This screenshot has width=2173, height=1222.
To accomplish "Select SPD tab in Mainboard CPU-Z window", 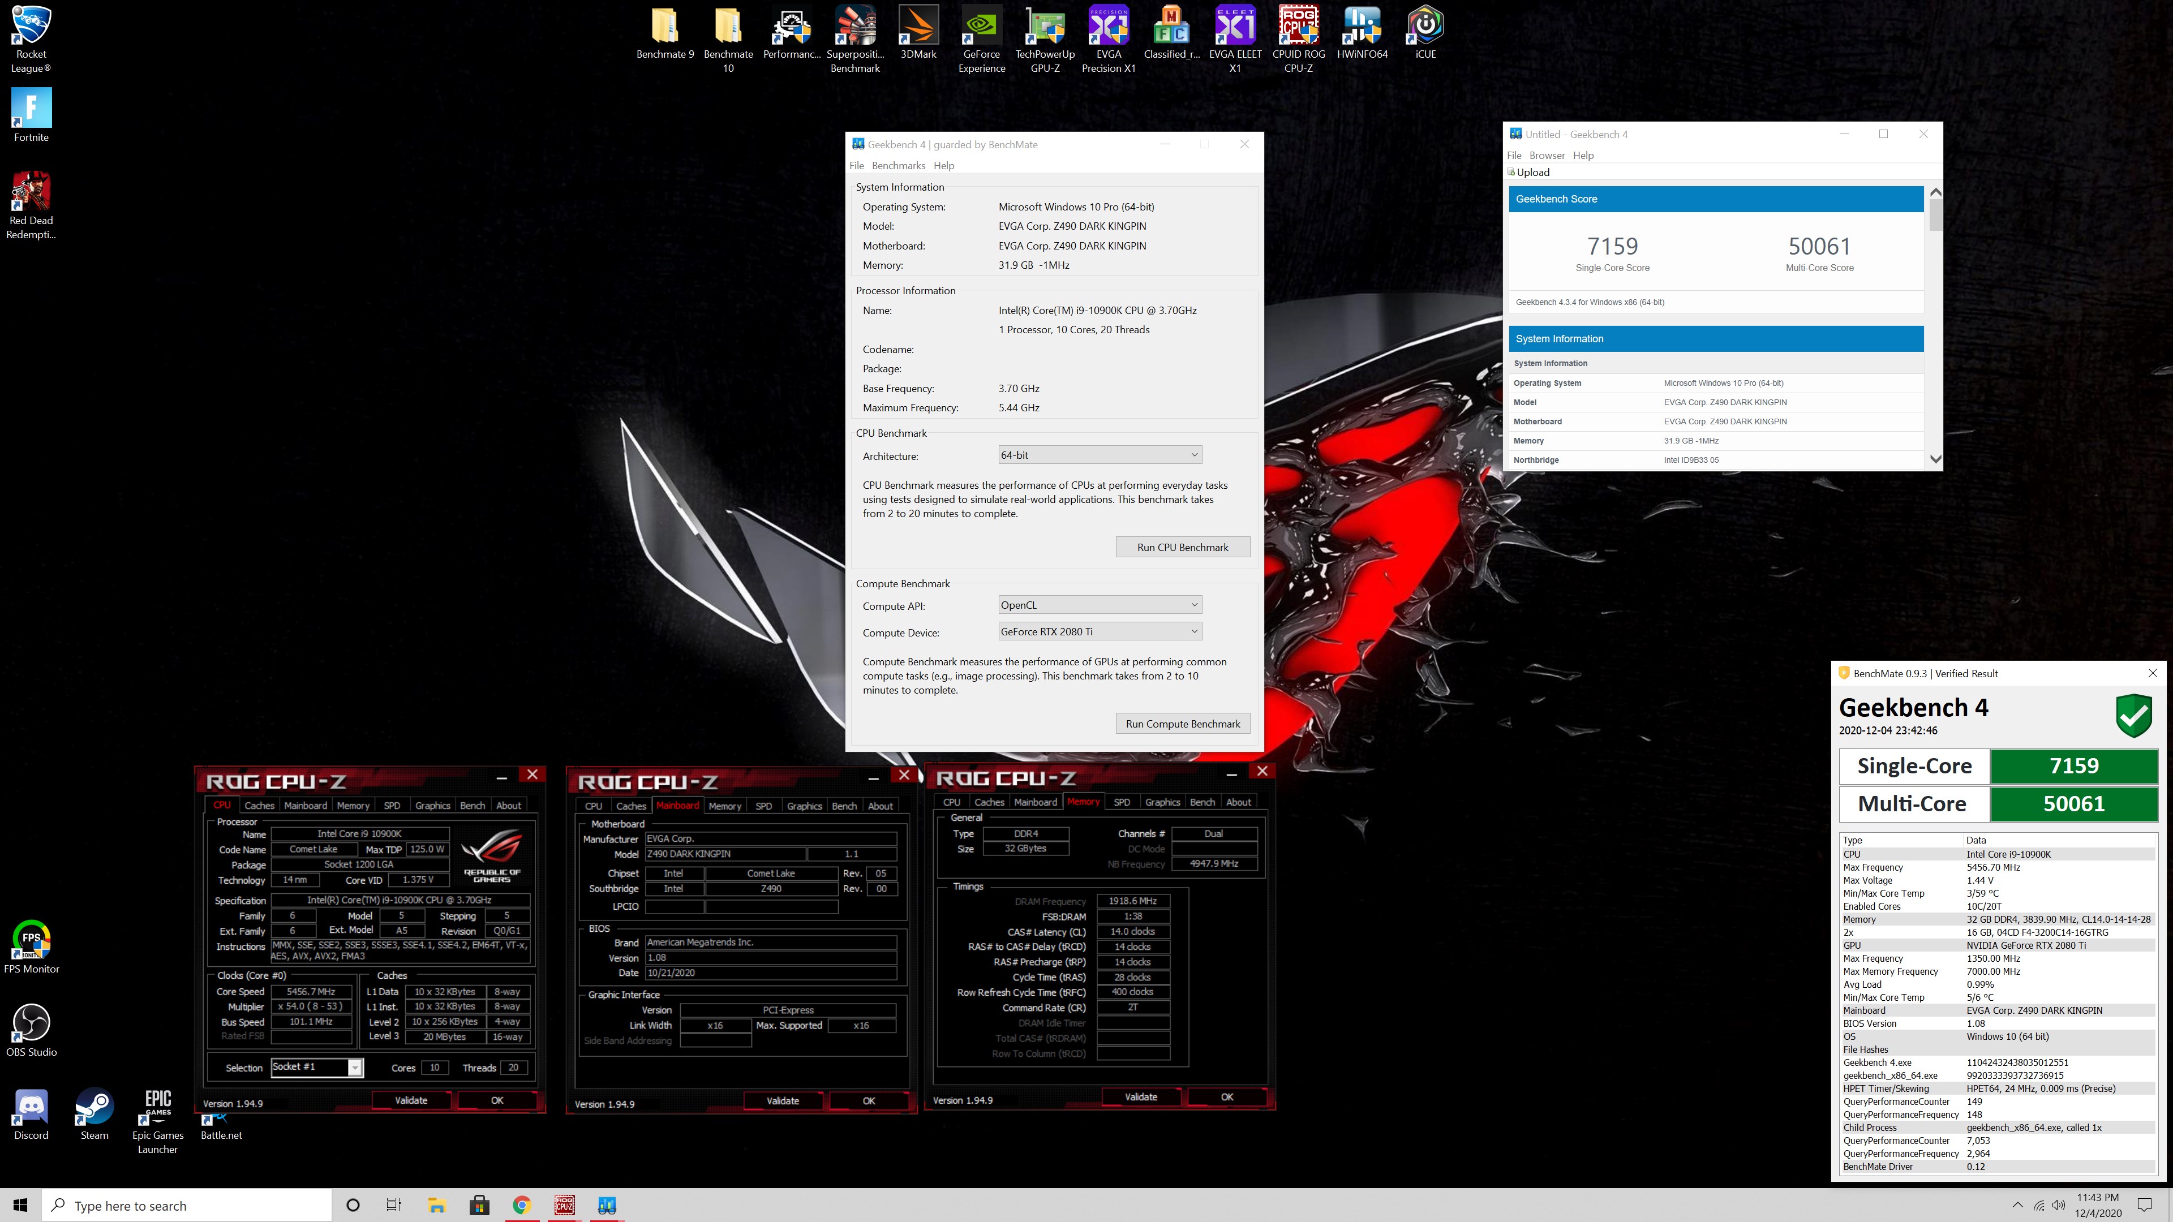I will [x=763, y=807].
